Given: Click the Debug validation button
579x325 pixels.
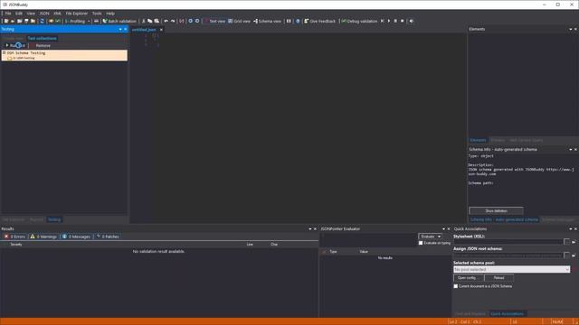Looking at the screenshot, I should coord(359,21).
